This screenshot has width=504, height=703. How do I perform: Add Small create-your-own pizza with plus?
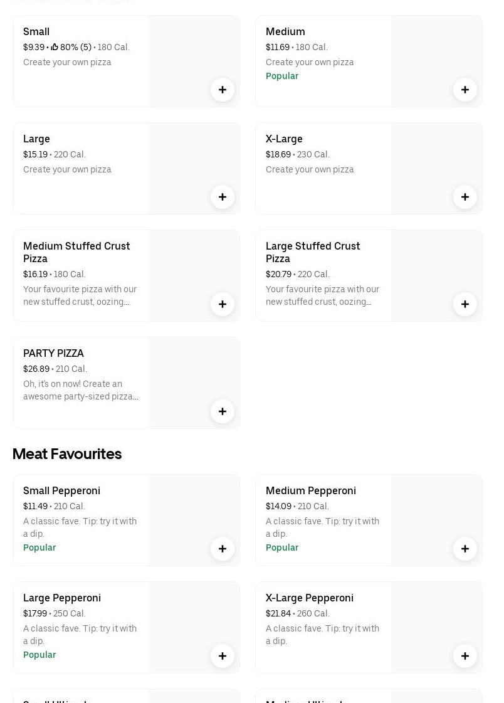223,90
